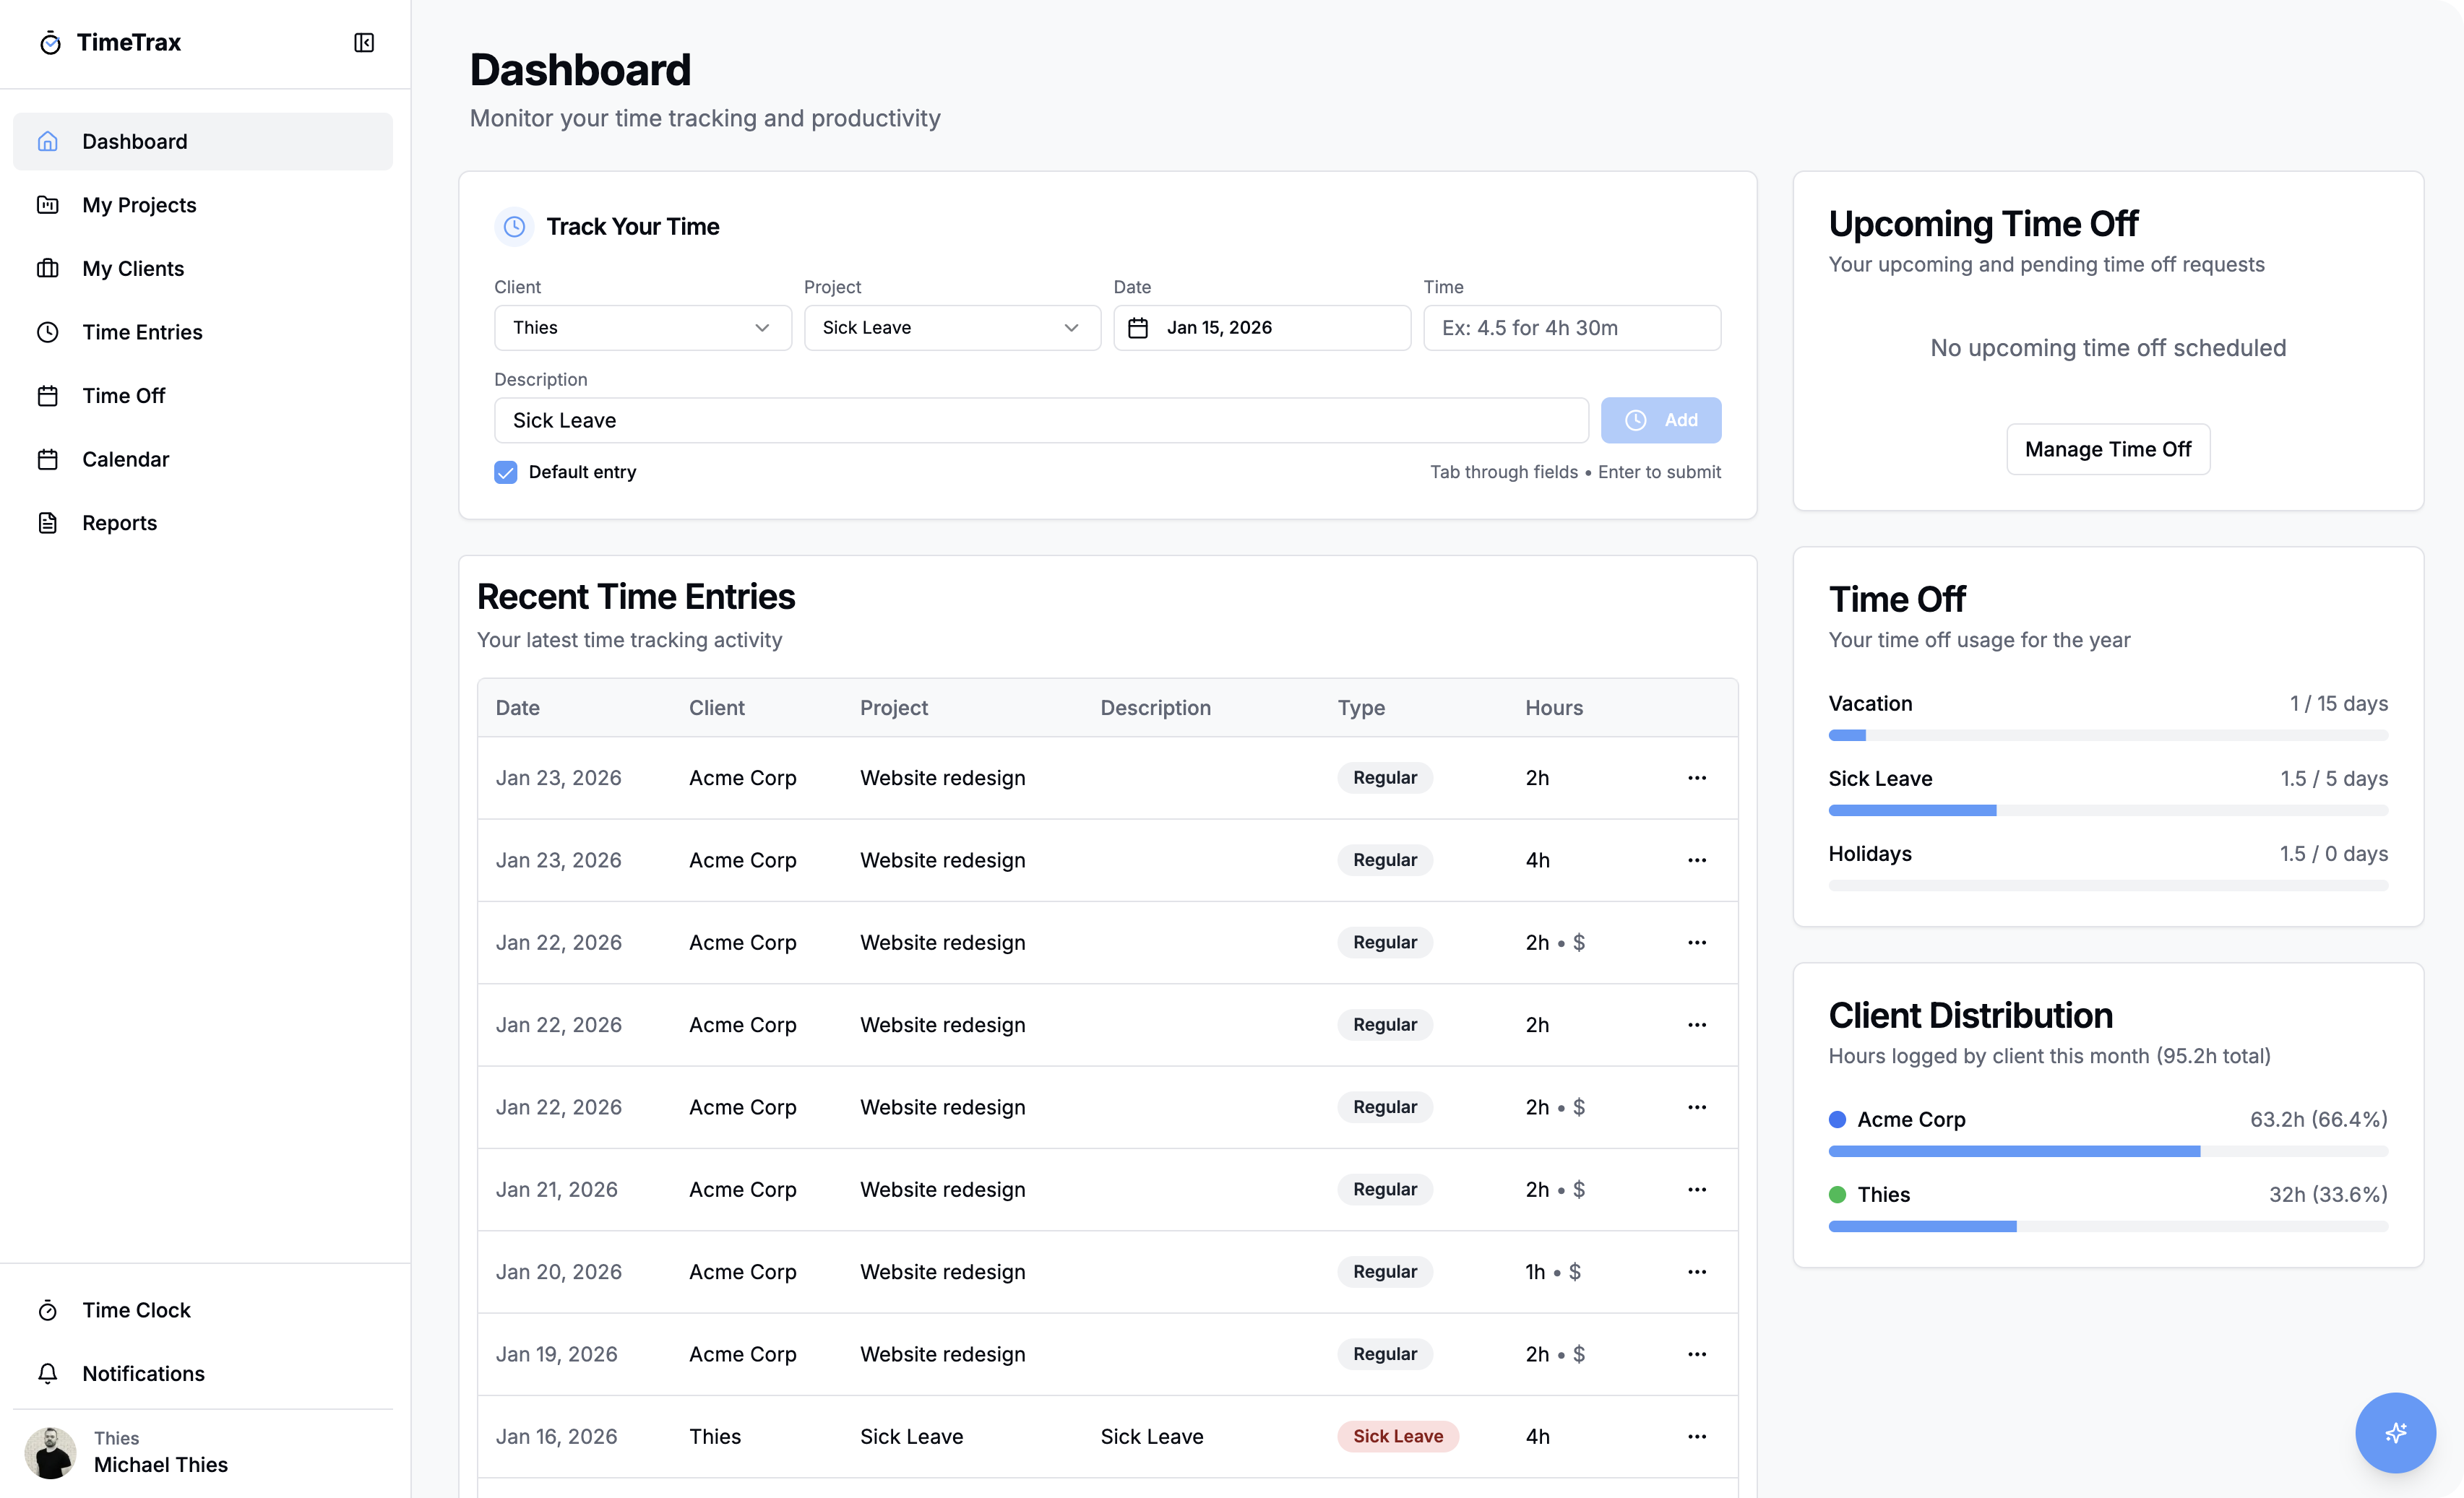
Task: Expand the Client dropdown showing Thies
Action: tap(642, 328)
